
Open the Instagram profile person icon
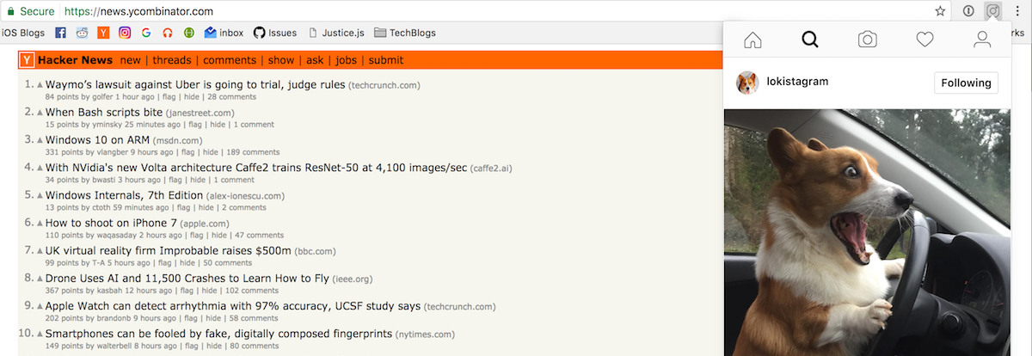pos(981,40)
